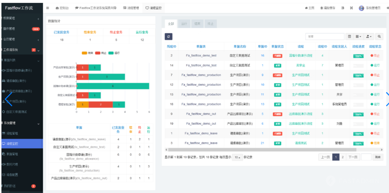Open the columns display dropdown
The image size is (389, 193).
point(358,36)
